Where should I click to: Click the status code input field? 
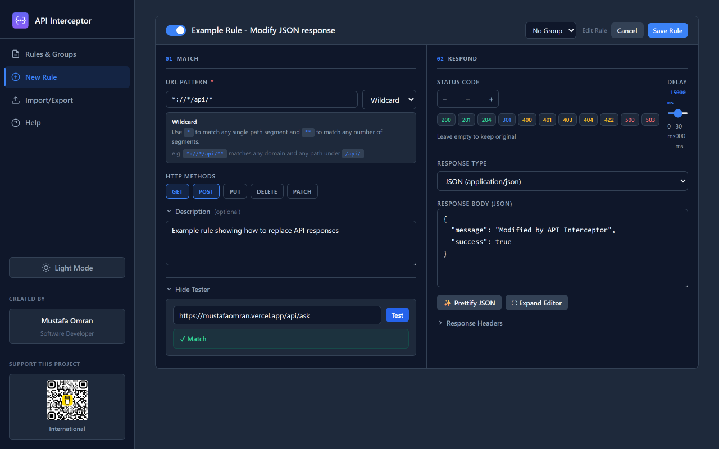pyautogui.click(x=467, y=99)
